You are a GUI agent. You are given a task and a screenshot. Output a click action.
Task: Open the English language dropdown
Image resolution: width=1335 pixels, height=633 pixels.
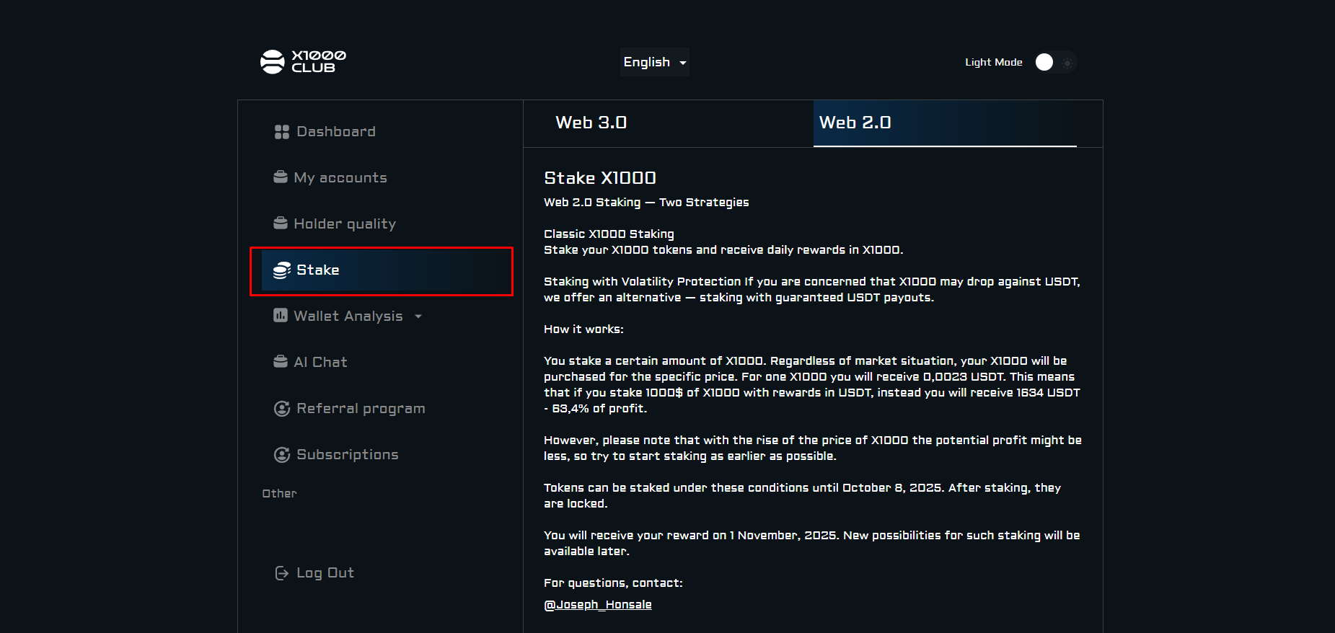[654, 63]
